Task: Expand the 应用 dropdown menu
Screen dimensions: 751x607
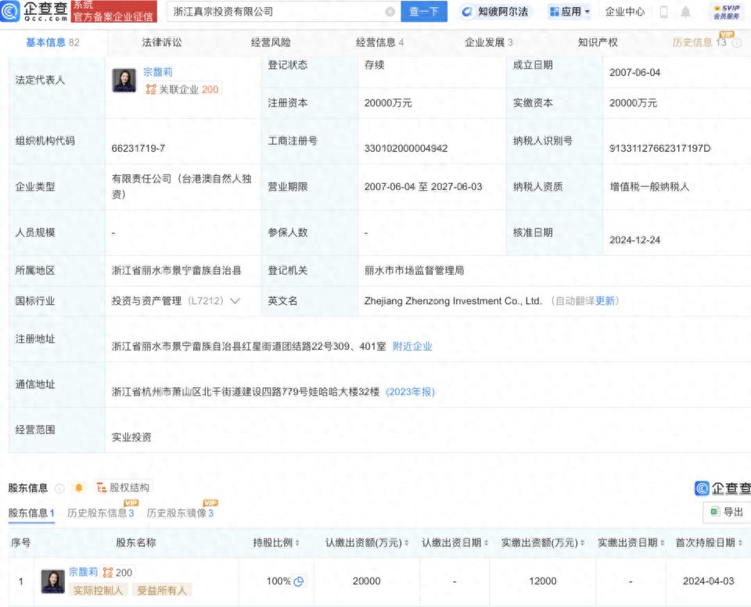Action: (x=570, y=12)
